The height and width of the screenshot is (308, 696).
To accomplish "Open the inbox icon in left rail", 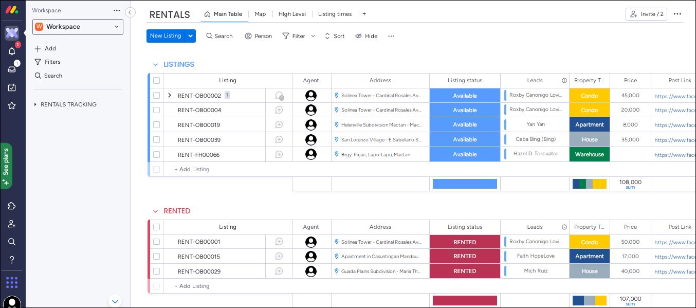I will 12,69.
